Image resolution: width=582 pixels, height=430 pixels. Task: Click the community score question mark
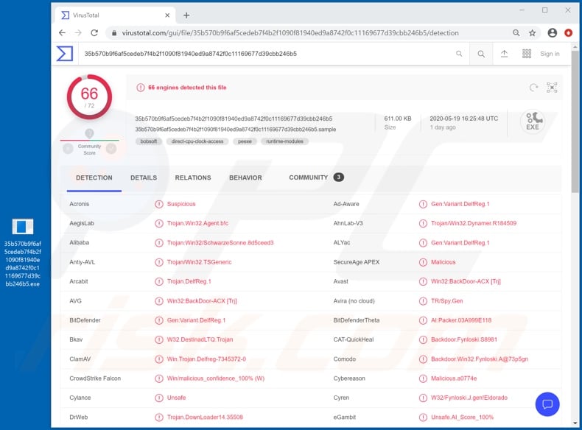[x=89, y=133]
